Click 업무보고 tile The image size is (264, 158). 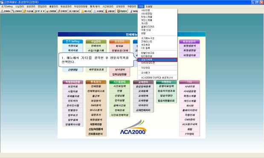click(x=73, y=115)
